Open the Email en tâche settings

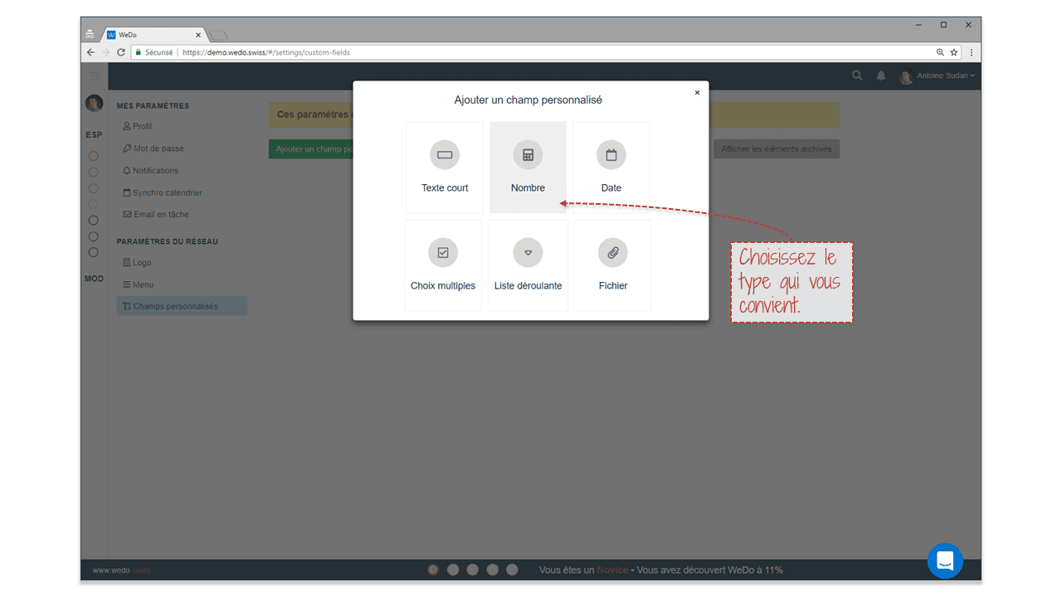(156, 214)
